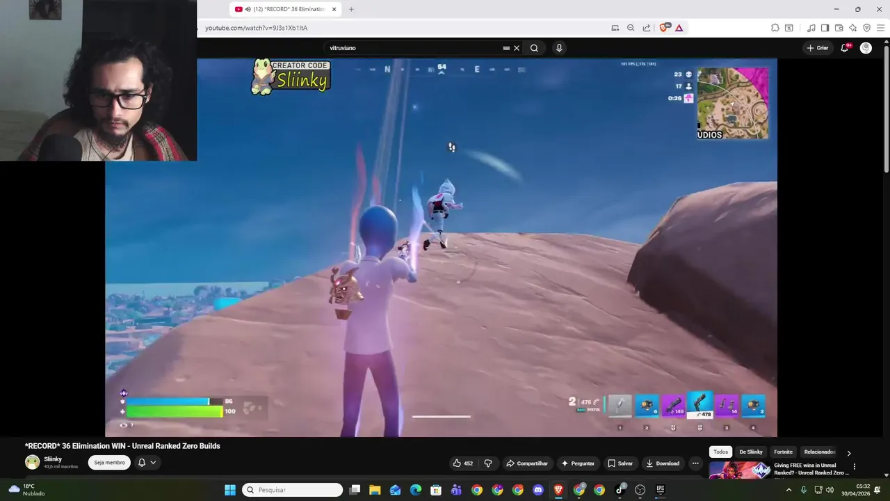Select the Todos filter chip

720,452
